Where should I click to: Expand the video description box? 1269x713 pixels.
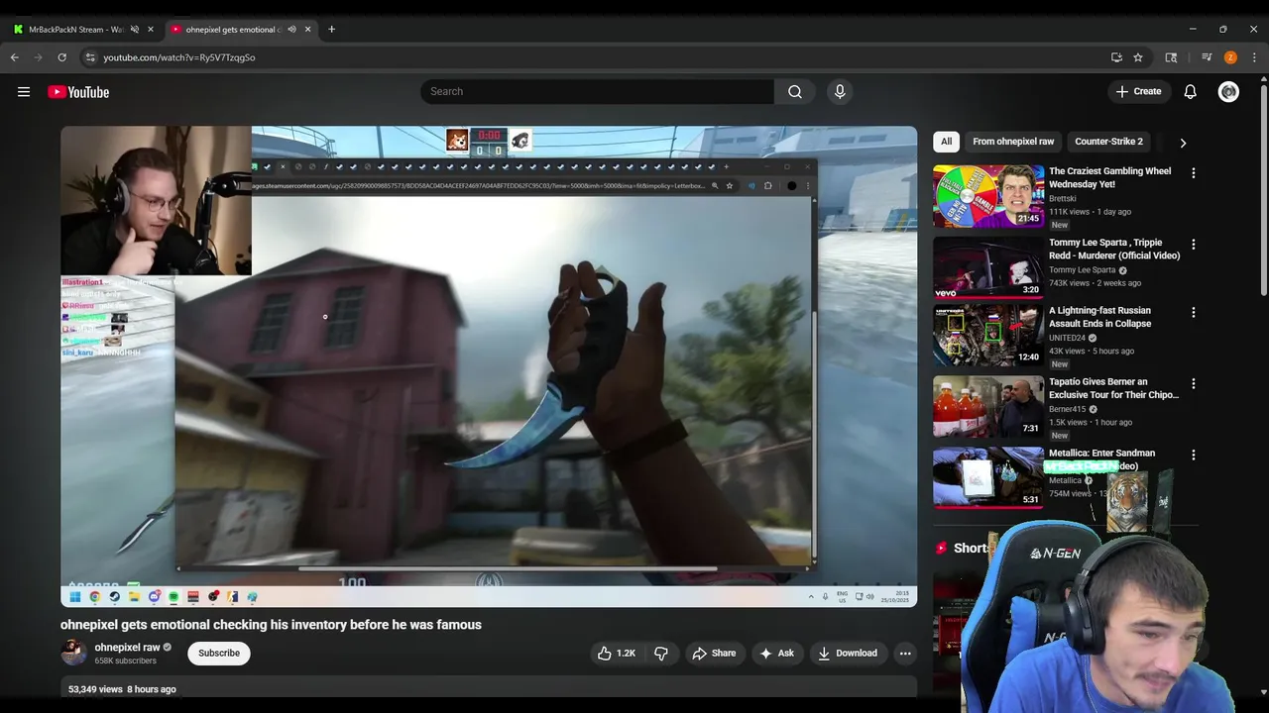pyautogui.click(x=489, y=688)
